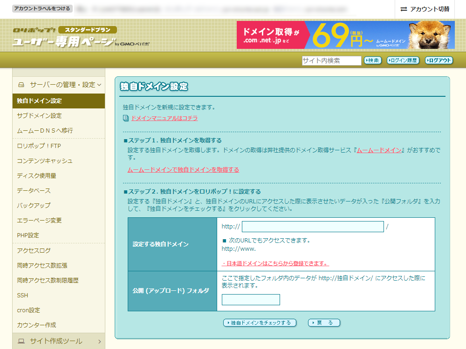Viewport: 466px width, 349px height.
Task: Open cron設定 in sidebar
Action: [x=28, y=310]
